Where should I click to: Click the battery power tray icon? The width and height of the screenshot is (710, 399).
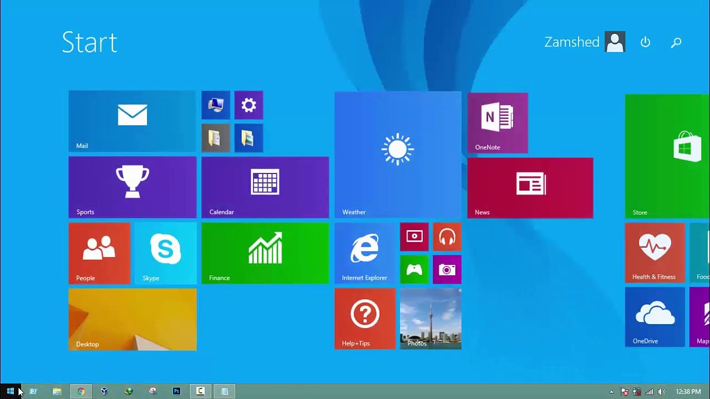coord(637,392)
